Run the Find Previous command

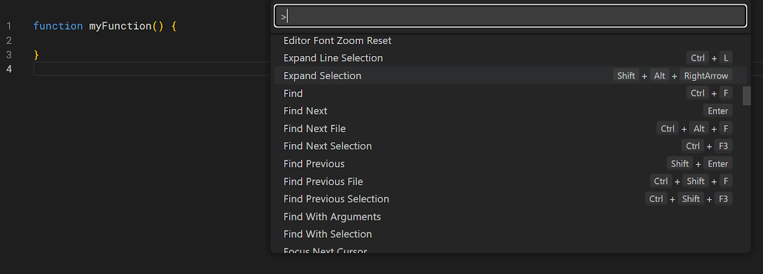pos(314,164)
